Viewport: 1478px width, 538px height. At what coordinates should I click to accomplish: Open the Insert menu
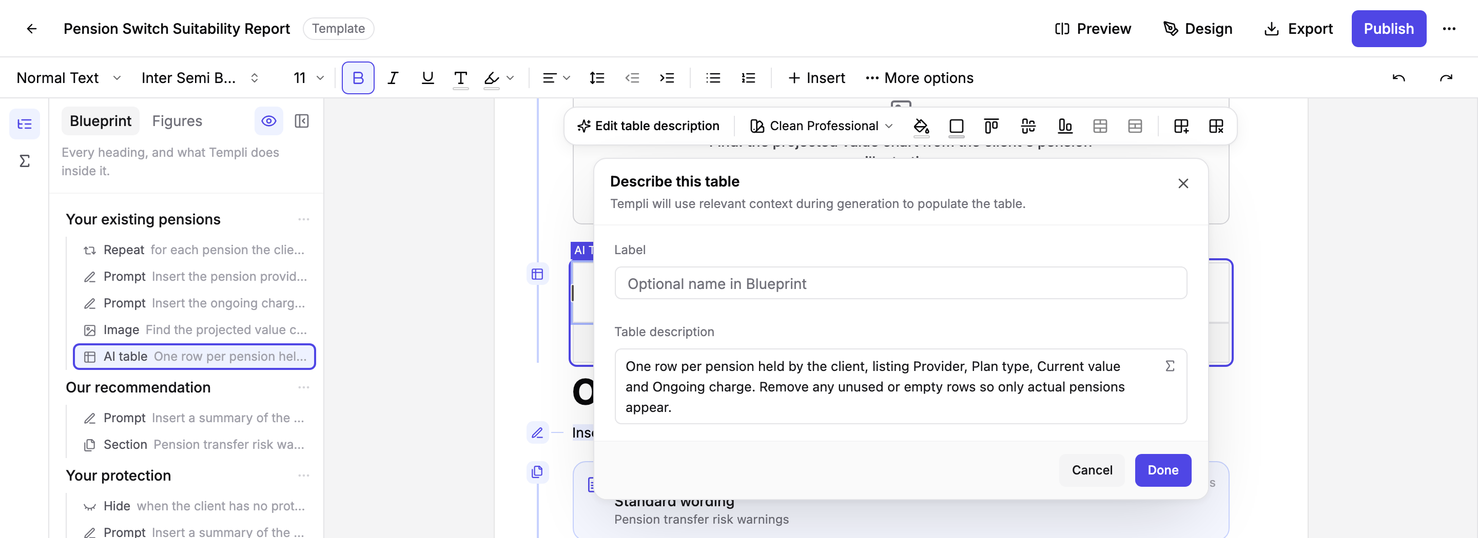point(816,78)
